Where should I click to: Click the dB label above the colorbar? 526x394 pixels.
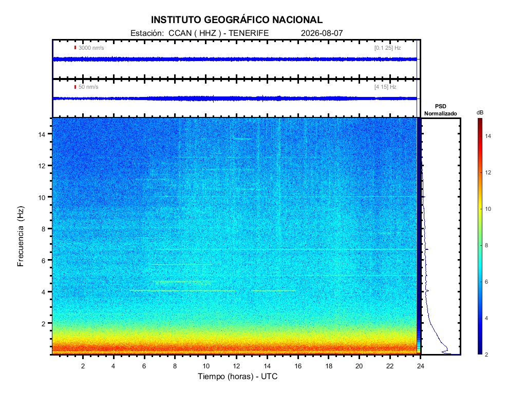pyautogui.click(x=480, y=112)
